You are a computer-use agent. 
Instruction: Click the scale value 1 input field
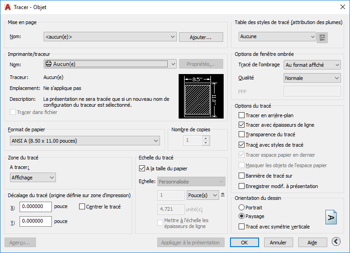point(171,195)
